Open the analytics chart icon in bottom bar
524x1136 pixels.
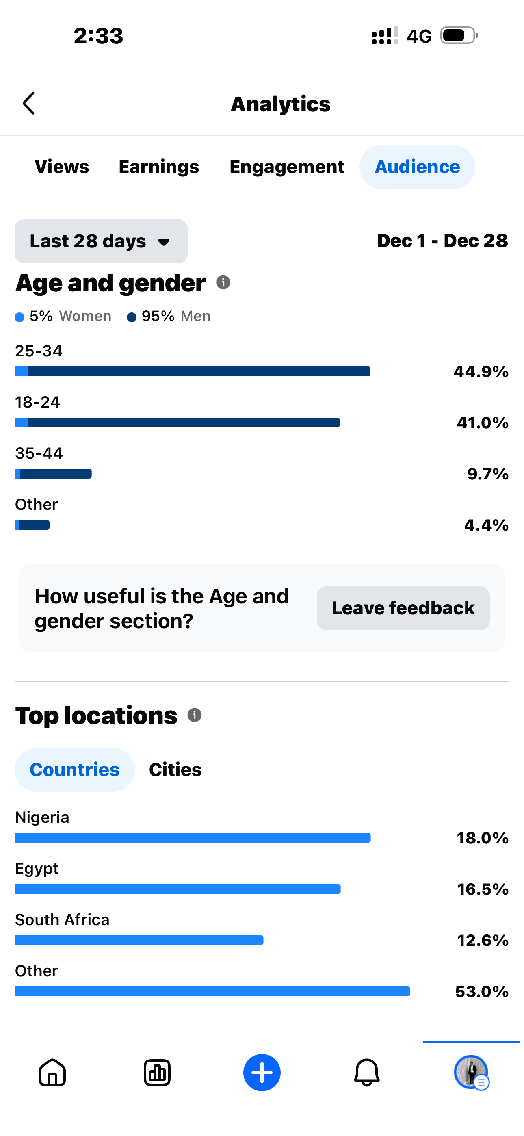pos(157,1073)
